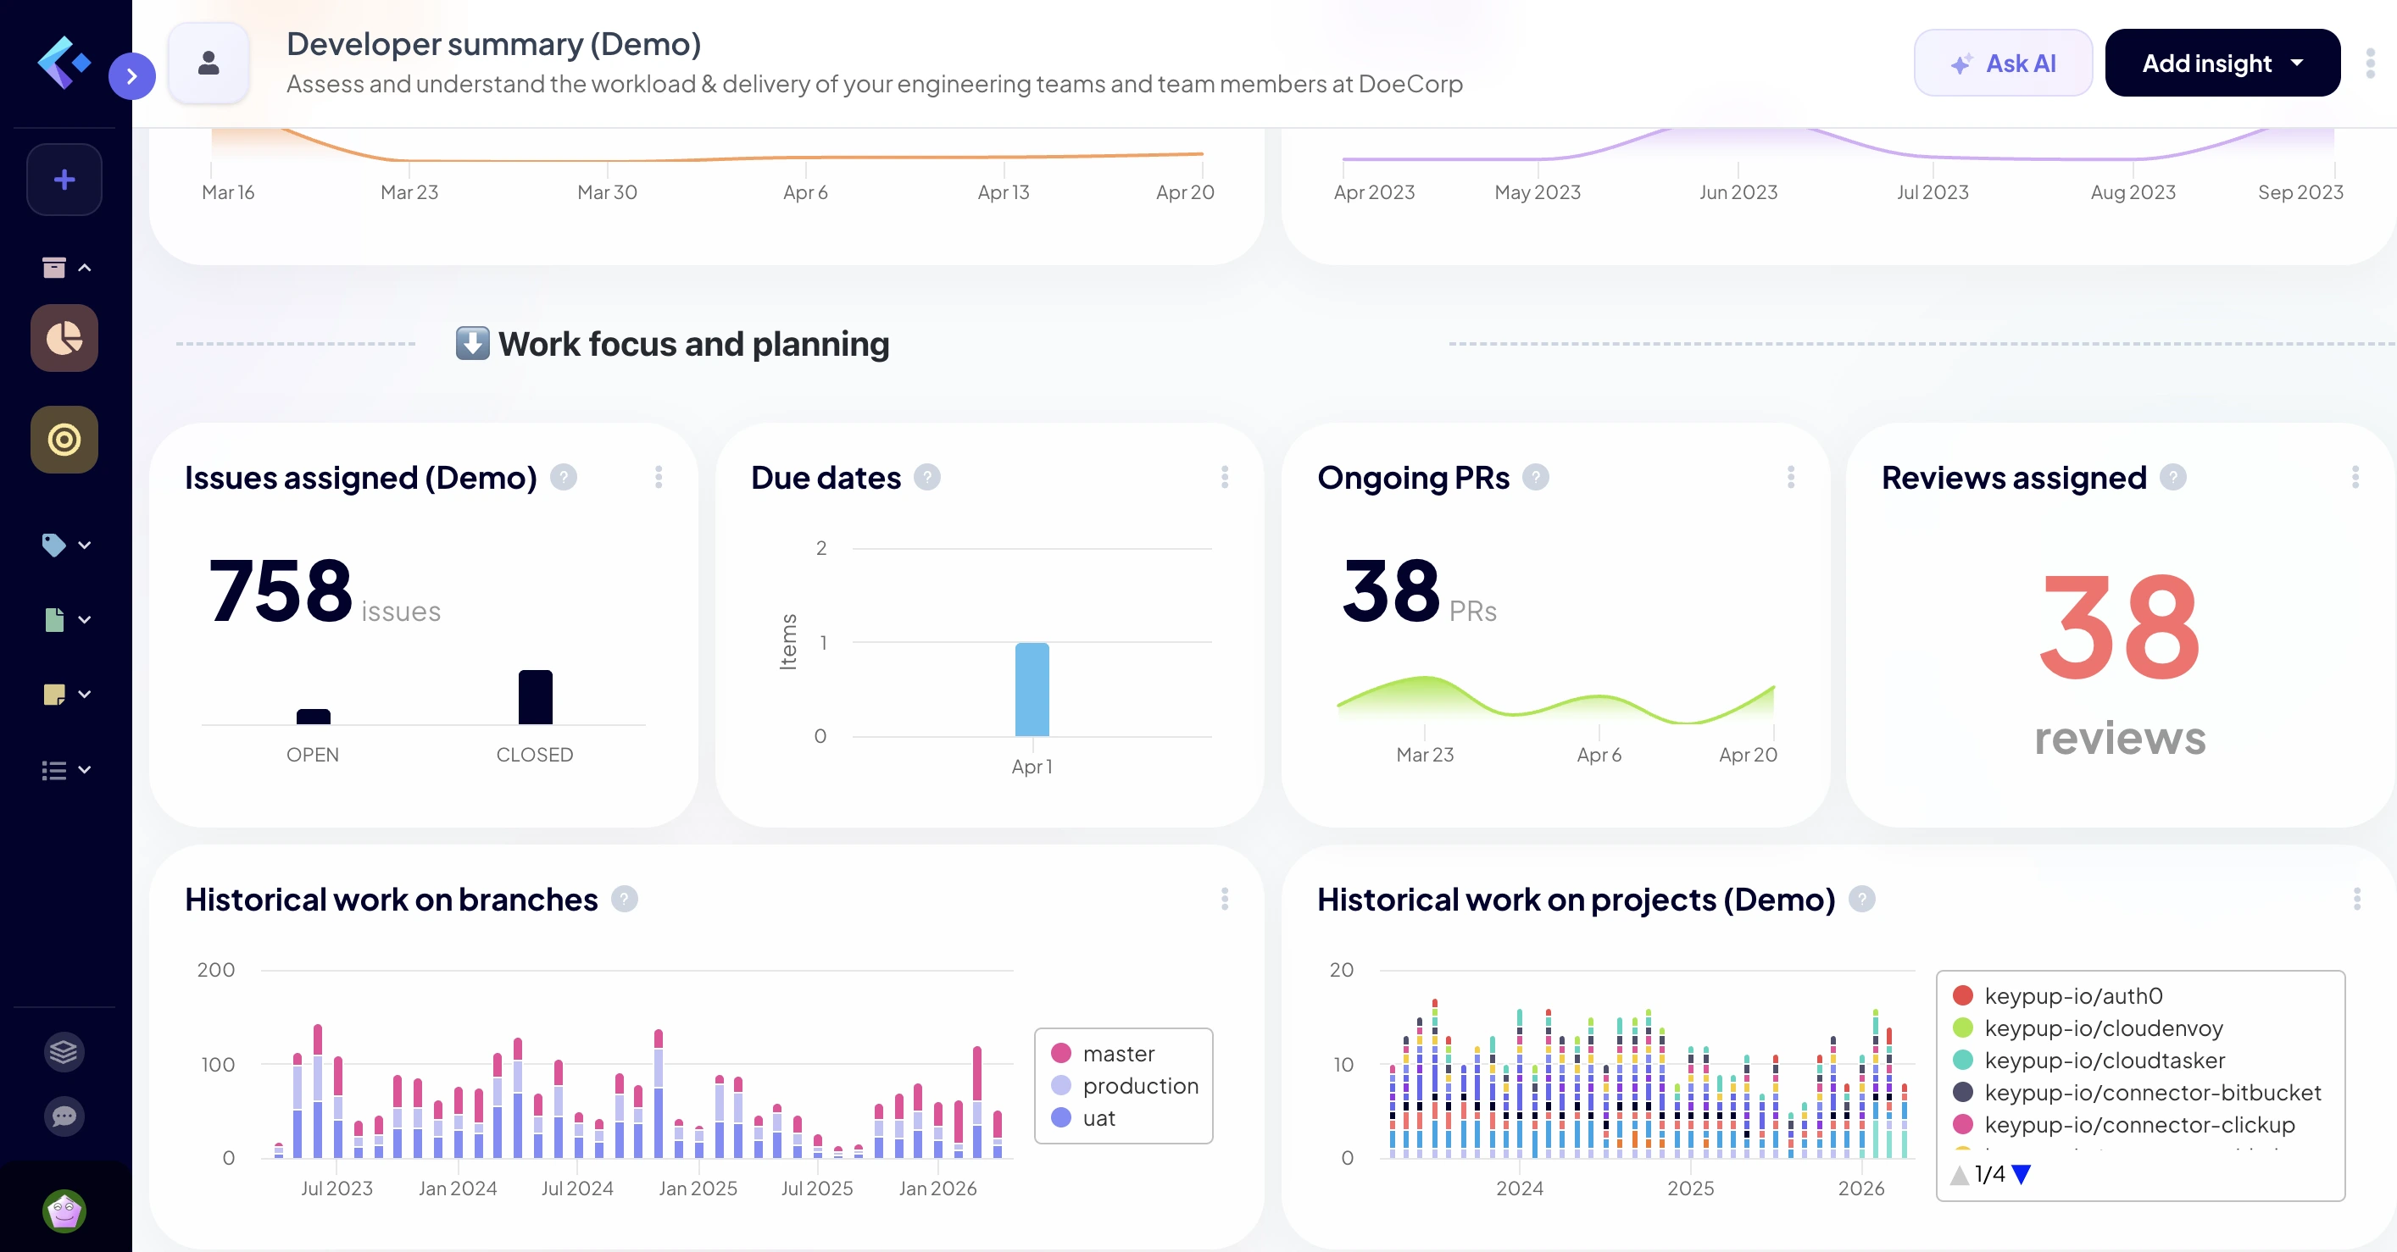The width and height of the screenshot is (2397, 1252).
Task: Click help icon for Historical work on branches
Action: 625,900
